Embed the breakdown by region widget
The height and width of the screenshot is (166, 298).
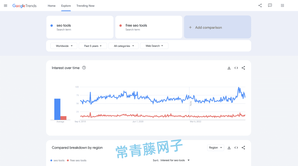(x=236, y=147)
